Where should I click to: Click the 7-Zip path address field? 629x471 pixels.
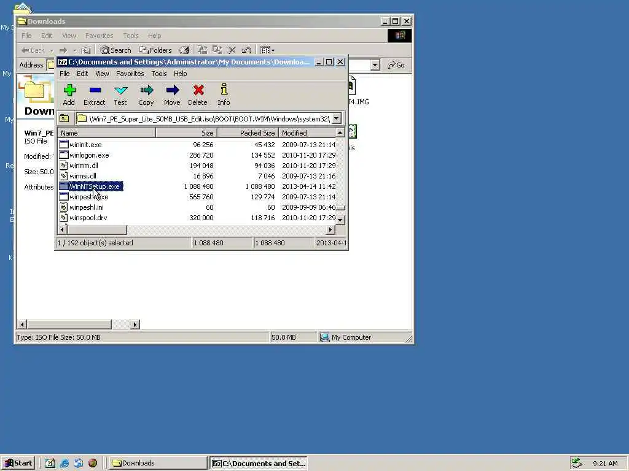[203, 118]
